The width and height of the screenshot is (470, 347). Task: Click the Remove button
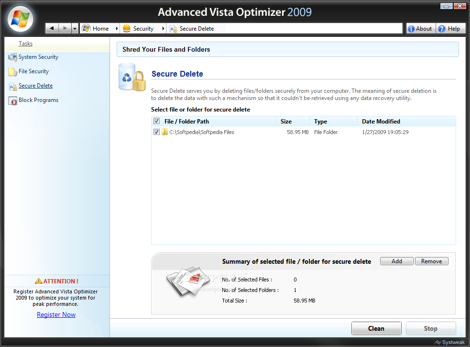(x=431, y=261)
